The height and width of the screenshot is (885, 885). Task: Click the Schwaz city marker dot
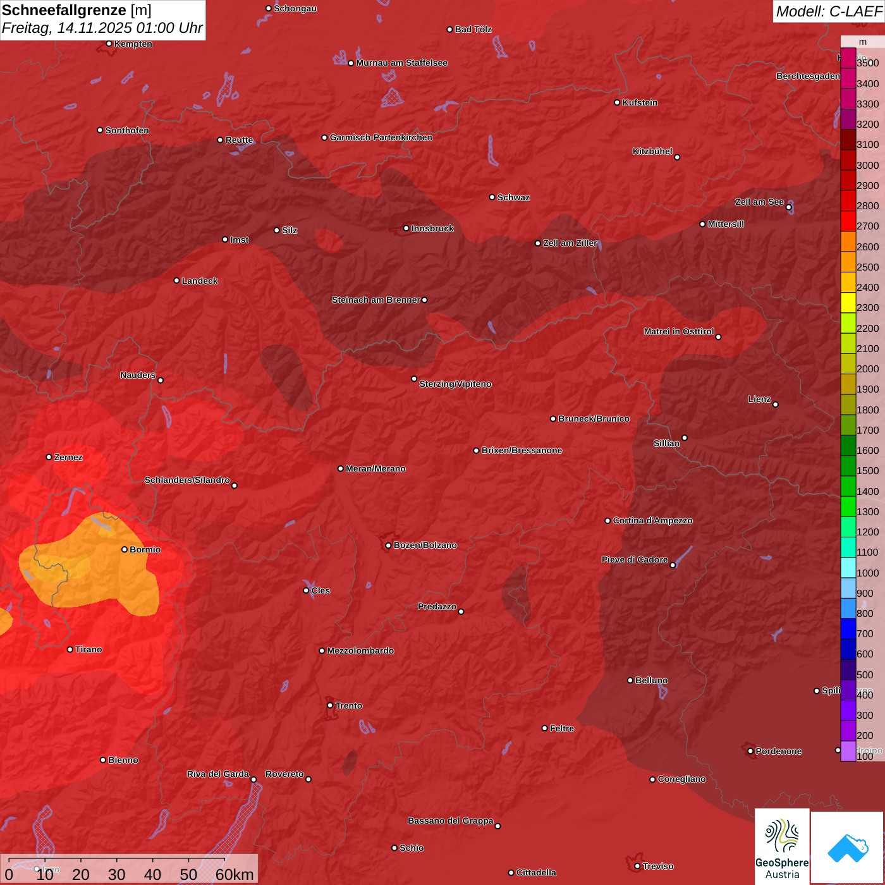pos(492,197)
